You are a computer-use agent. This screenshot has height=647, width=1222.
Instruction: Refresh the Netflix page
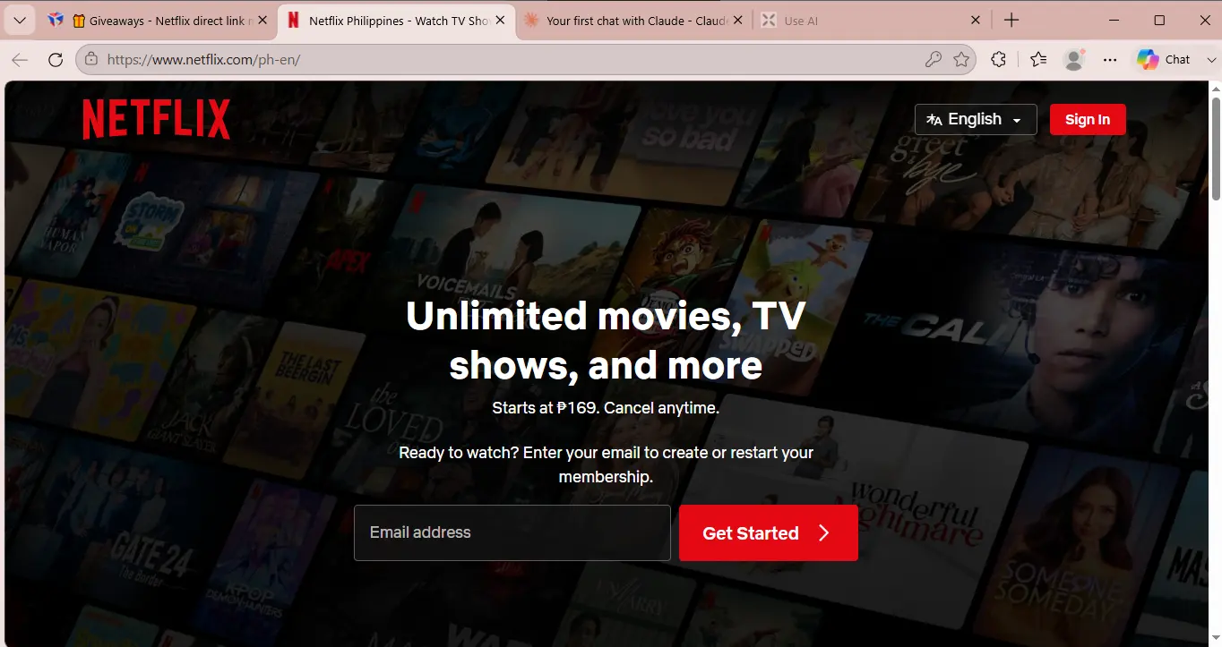pos(56,60)
